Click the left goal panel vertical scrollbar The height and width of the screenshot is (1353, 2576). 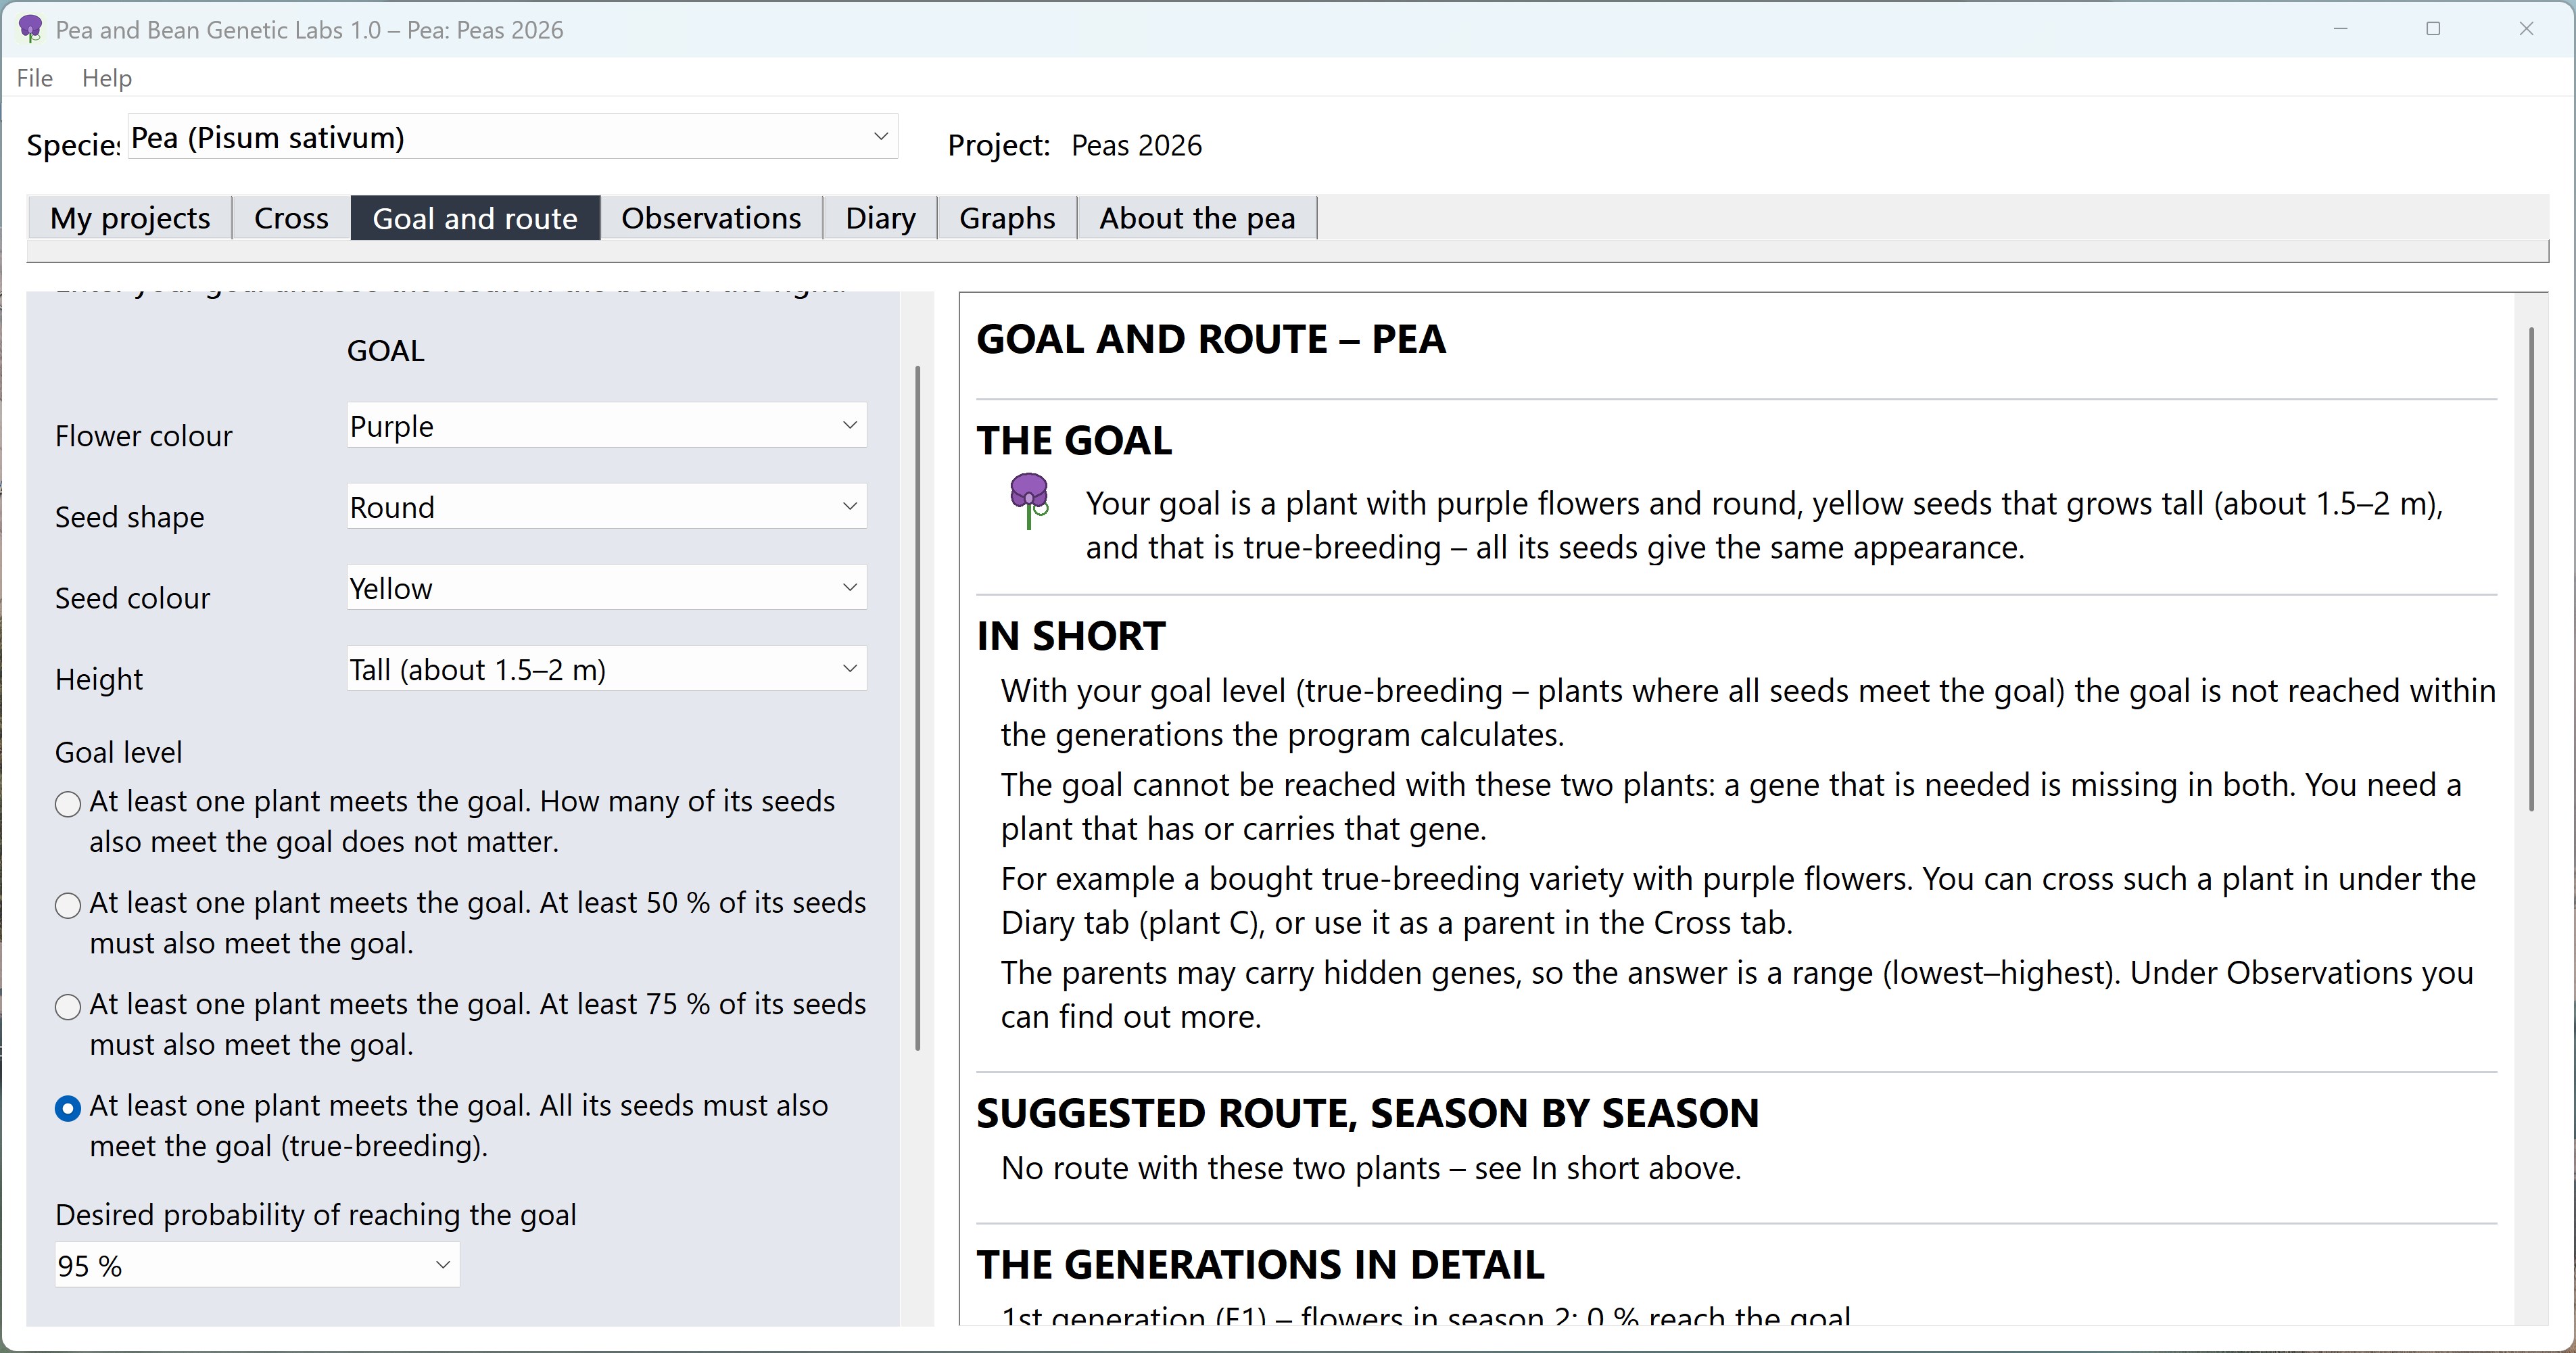tap(917, 708)
